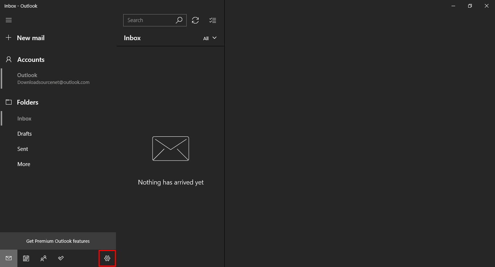Click the search magnifier icon
Viewport: 495px width, 267px height.
[x=179, y=20]
